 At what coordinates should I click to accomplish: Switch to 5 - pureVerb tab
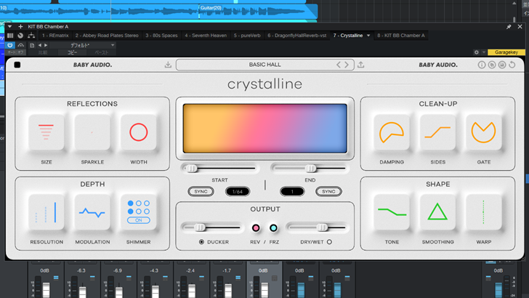click(247, 36)
